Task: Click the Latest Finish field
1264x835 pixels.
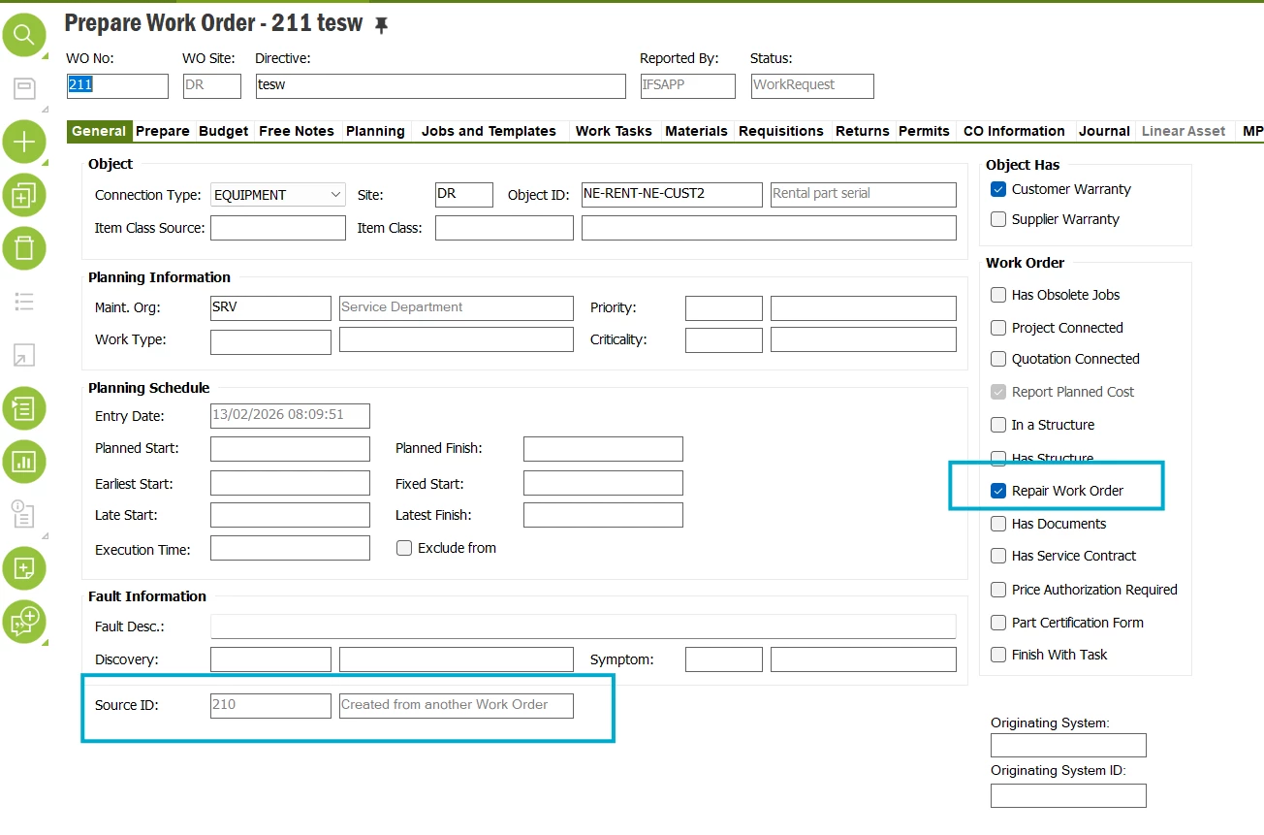Action: (603, 515)
